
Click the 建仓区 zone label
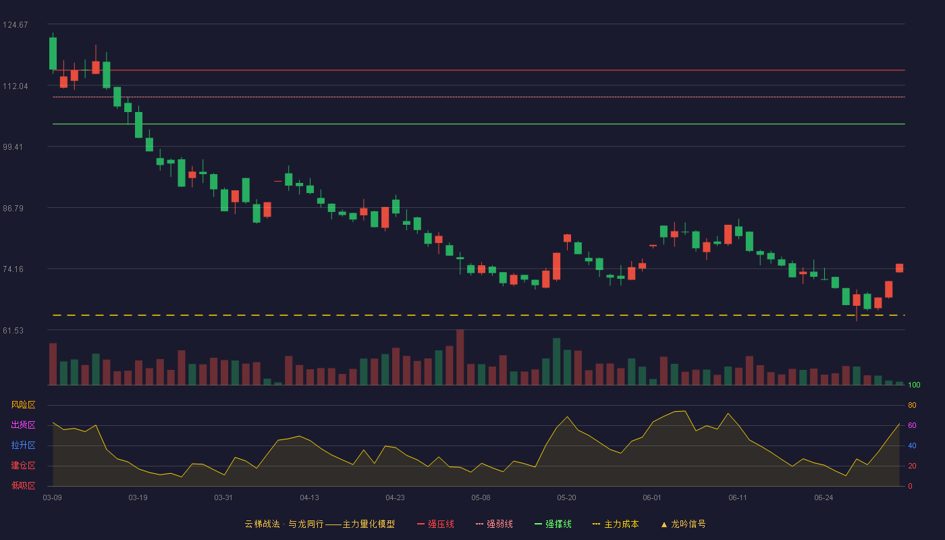23,466
